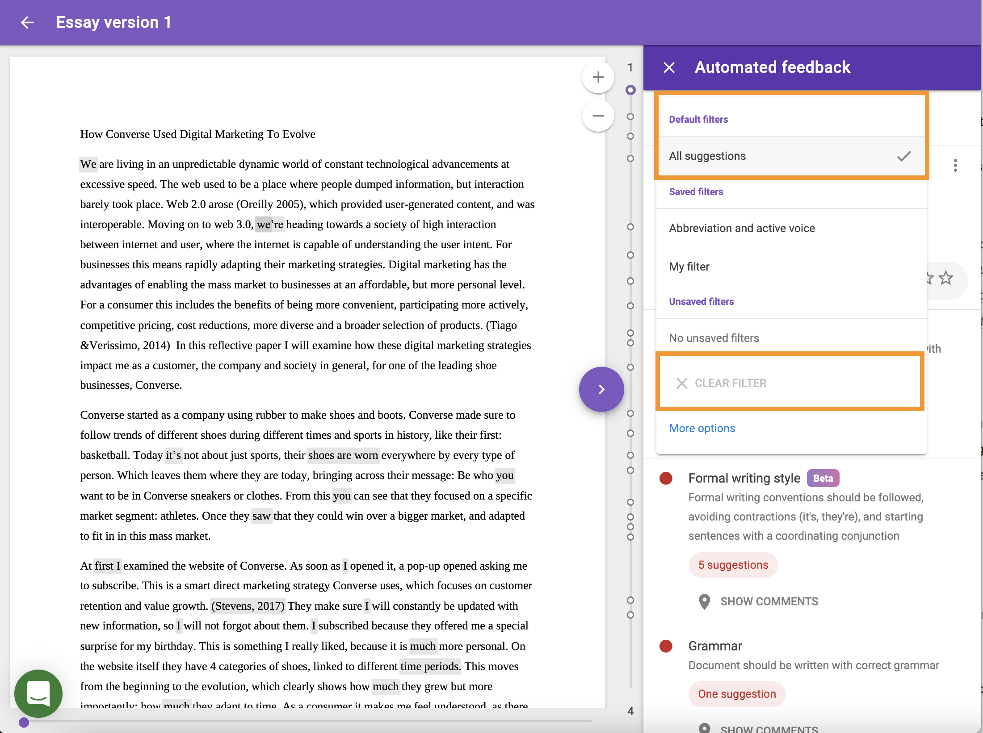Open the More options link
The image size is (983, 733).
click(702, 428)
